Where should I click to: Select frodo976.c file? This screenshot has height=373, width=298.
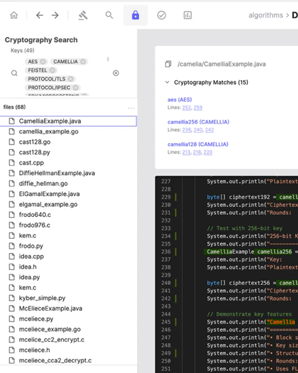click(69, 225)
